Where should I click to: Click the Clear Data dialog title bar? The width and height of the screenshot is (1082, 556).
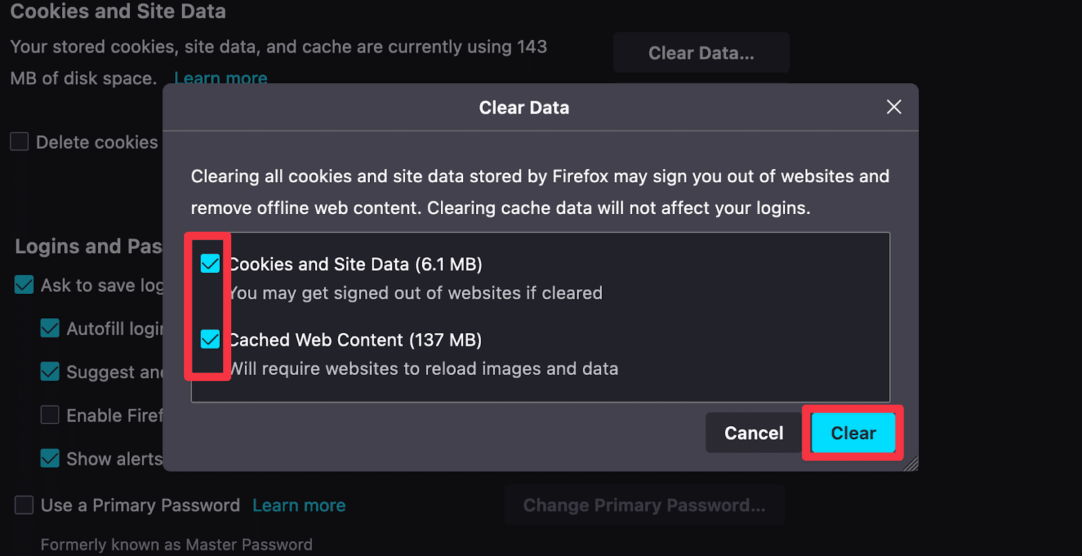click(524, 107)
